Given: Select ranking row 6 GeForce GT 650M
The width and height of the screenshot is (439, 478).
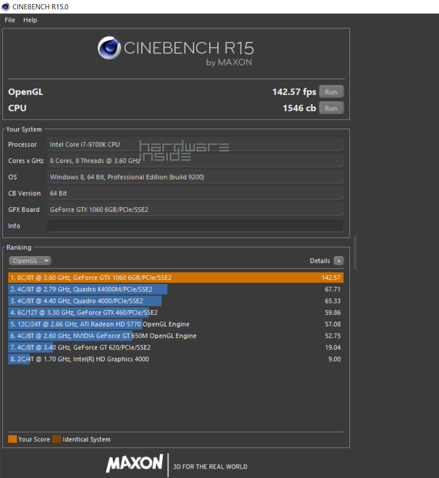Looking at the screenshot, I should (176, 336).
